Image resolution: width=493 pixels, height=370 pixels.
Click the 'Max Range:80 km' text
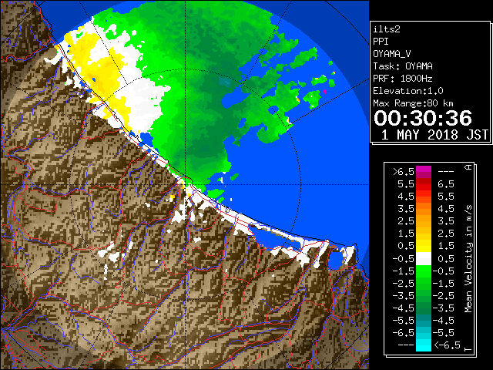(x=414, y=103)
